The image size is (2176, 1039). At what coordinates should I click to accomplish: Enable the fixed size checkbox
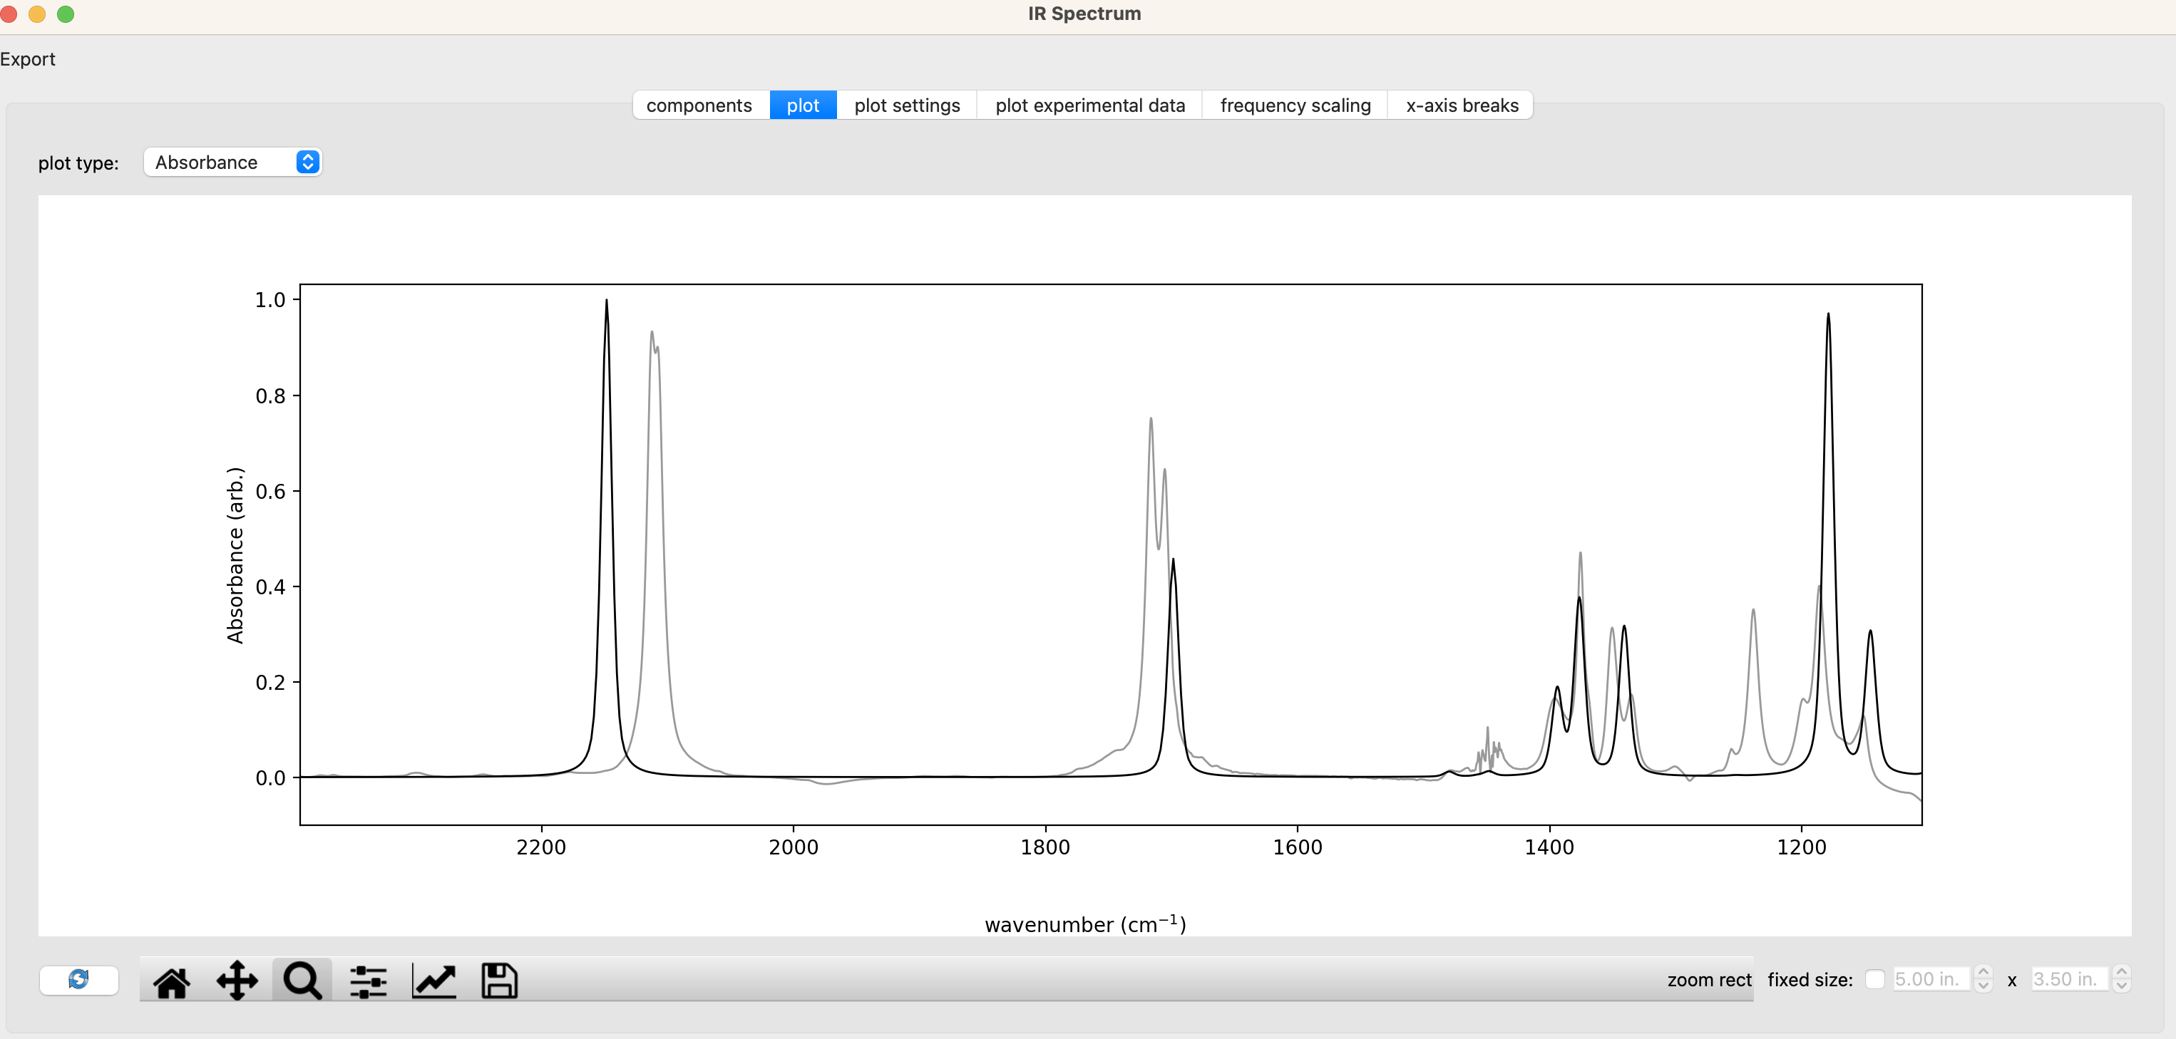[x=1874, y=979]
